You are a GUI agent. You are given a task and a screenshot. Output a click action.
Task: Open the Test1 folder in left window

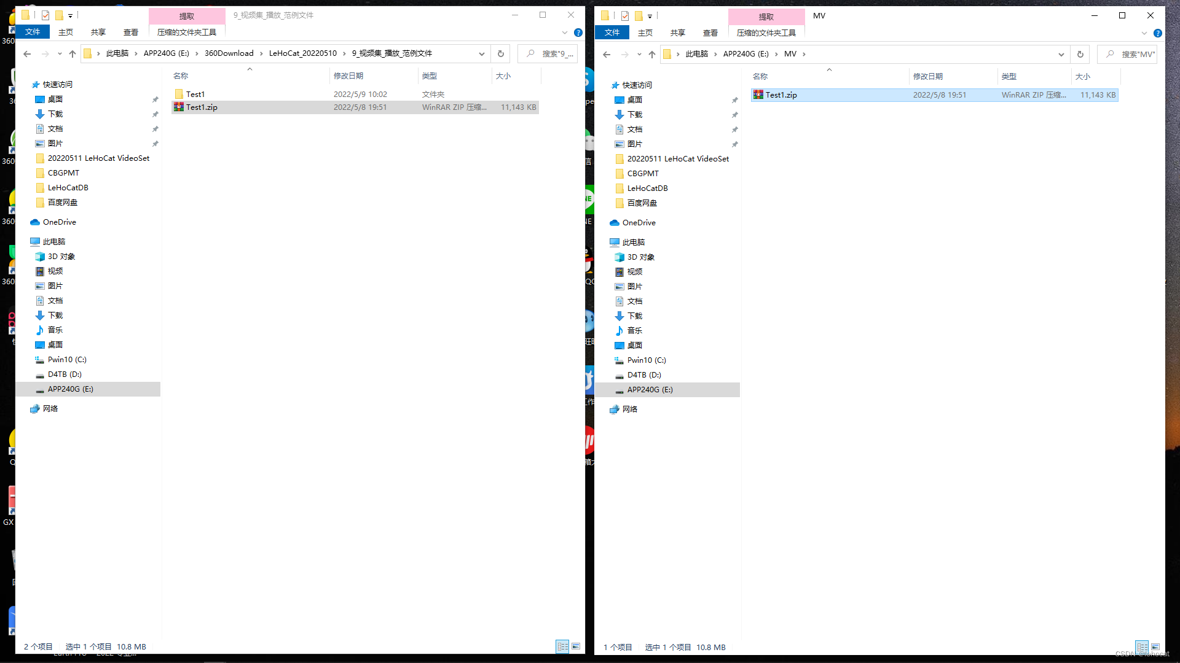[195, 94]
